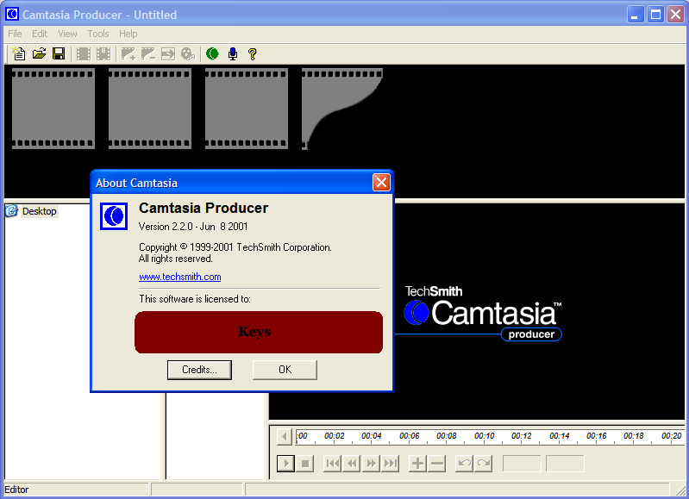Image resolution: width=689 pixels, height=499 pixels.
Task: Click the fast forward button
Action: (372, 463)
